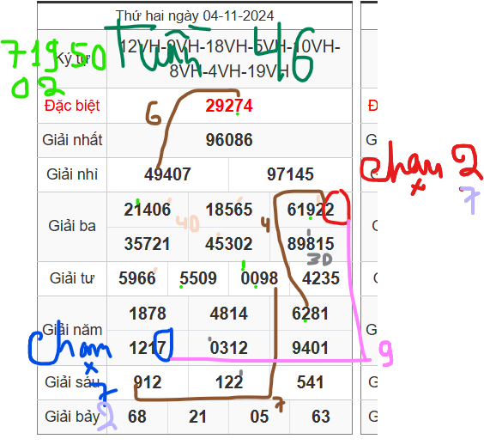Select the Giải năm label
This screenshot has width=484, height=445.
[72, 330]
